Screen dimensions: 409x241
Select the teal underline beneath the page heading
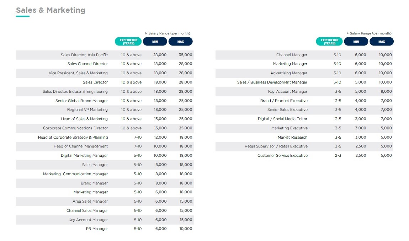point(23,16)
